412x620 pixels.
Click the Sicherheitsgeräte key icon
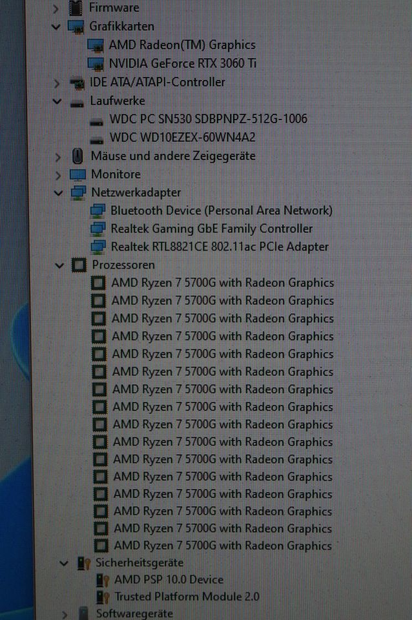[83, 563]
